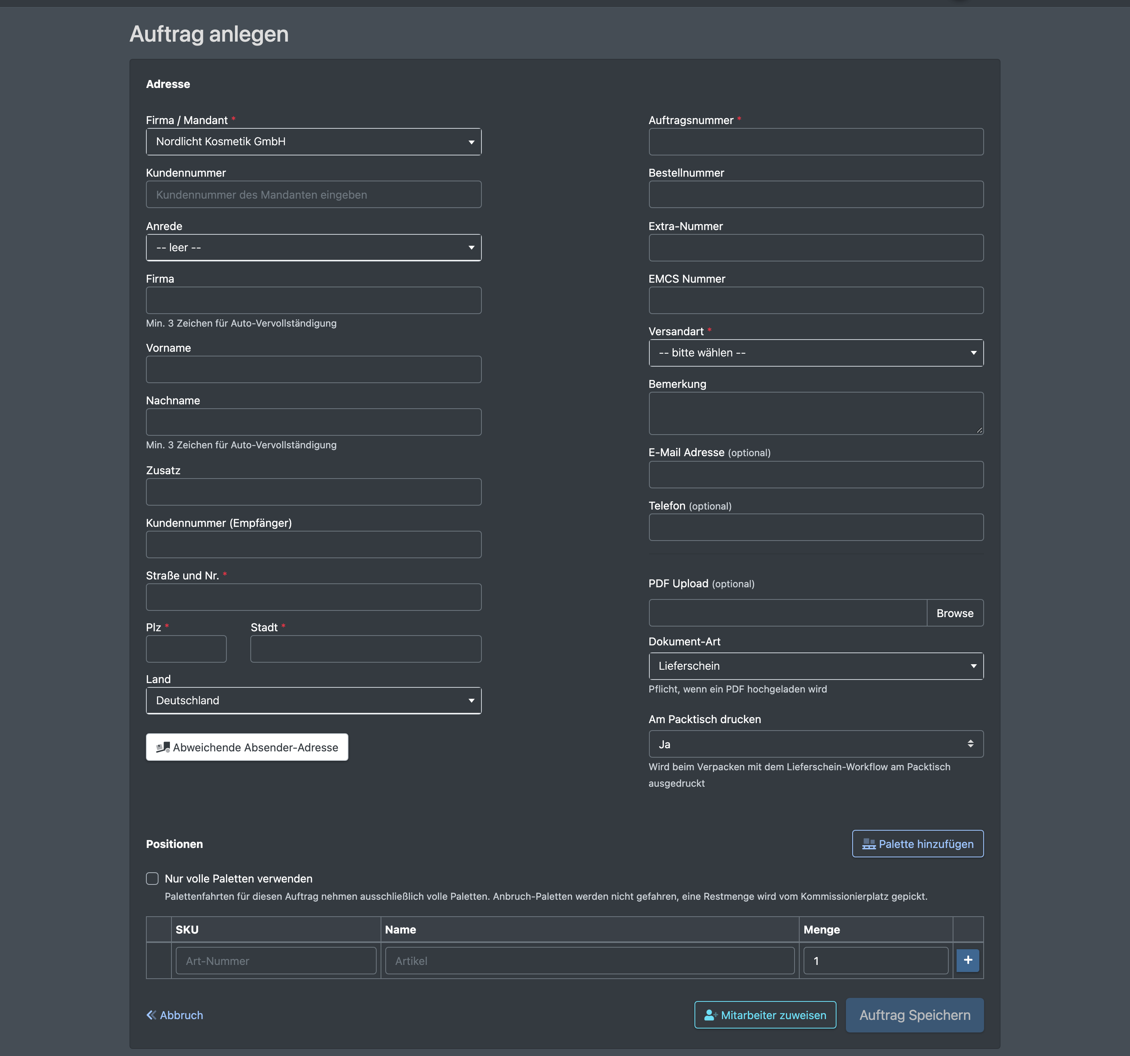
Task: Focus the Artikel name field
Action: (589, 961)
